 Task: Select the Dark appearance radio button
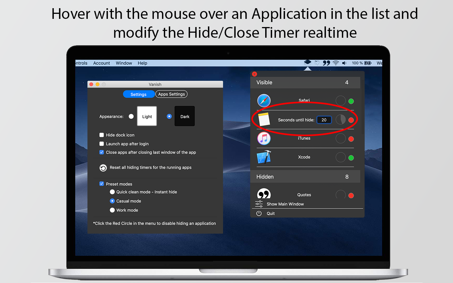pos(169,116)
